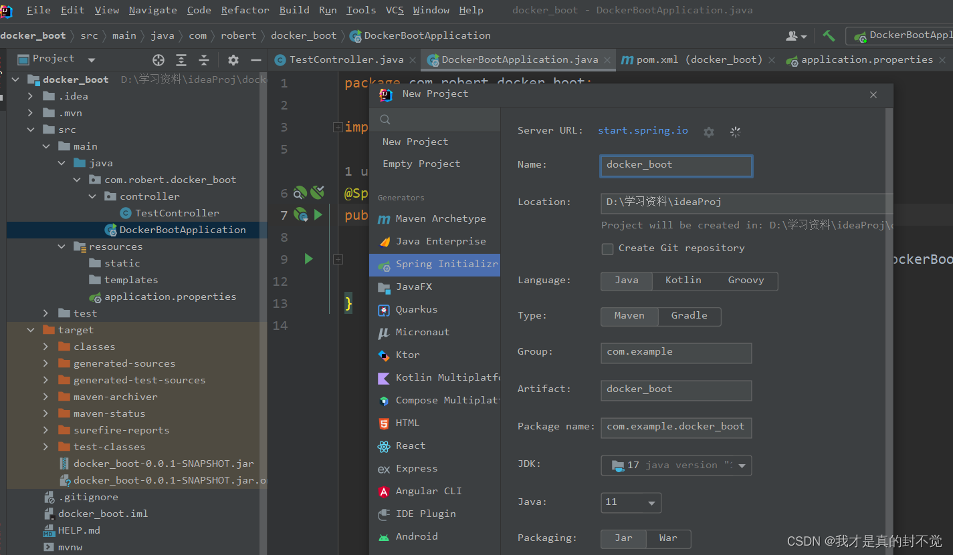This screenshot has width=953, height=555.
Task: Select Angular CLI generator
Action: (435, 492)
